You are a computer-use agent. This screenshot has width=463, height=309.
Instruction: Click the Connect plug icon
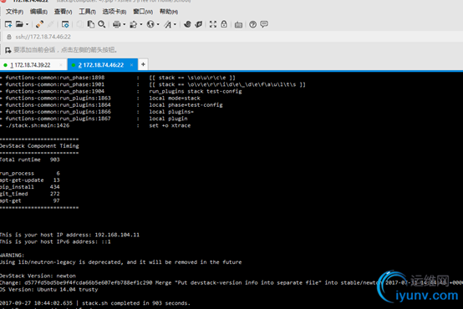click(x=39, y=24)
